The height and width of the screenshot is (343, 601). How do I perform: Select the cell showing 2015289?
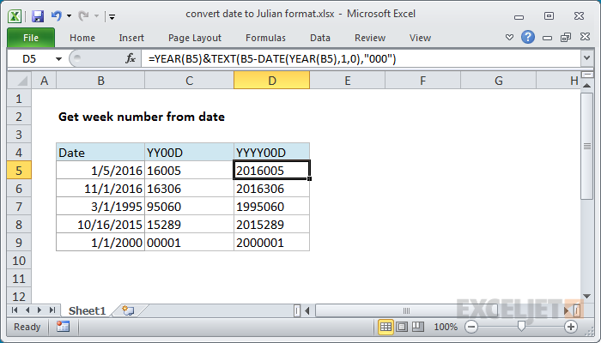coord(272,225)
